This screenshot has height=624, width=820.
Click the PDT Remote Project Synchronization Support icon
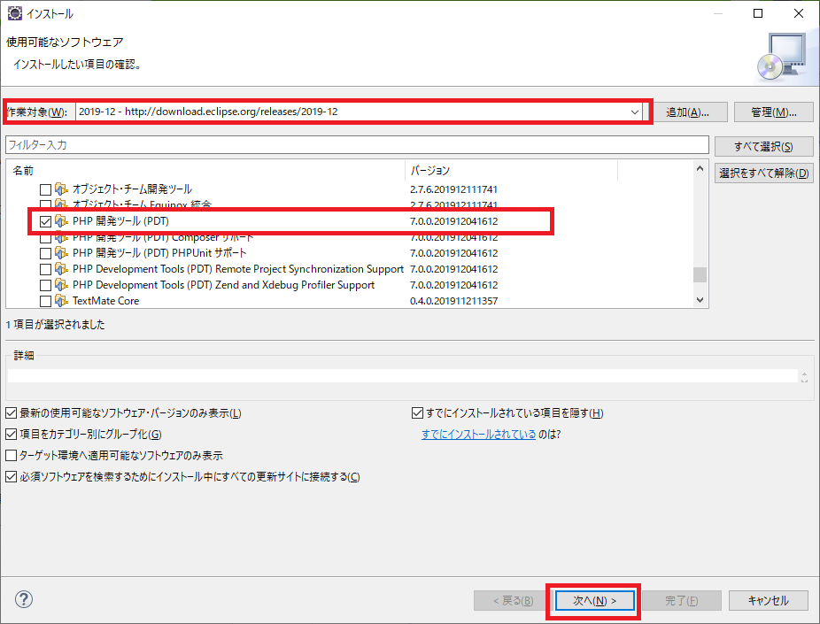click(x=59, y=269)
